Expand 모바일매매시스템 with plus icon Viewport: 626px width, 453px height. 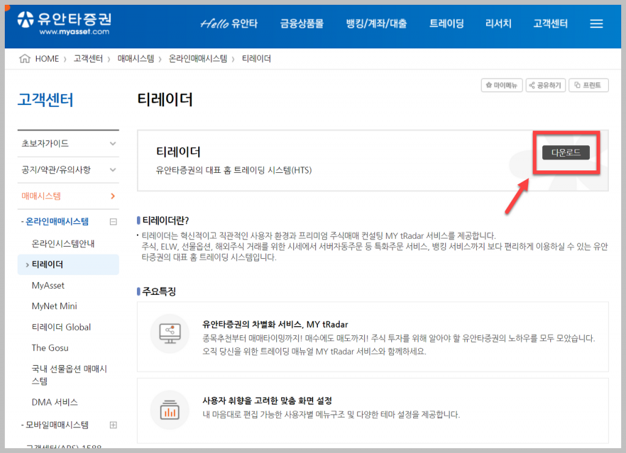coord(113,425)
